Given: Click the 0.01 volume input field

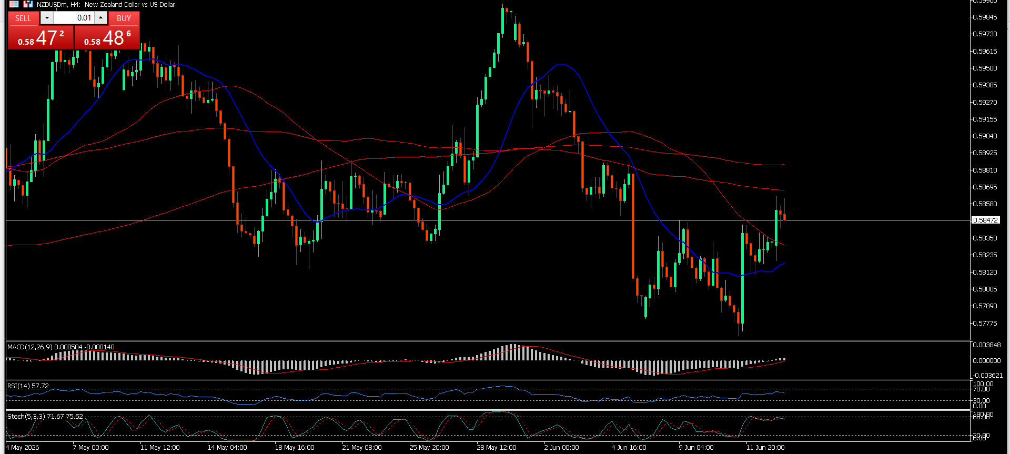Looking at the screenshot, I should tap(74, 18).
